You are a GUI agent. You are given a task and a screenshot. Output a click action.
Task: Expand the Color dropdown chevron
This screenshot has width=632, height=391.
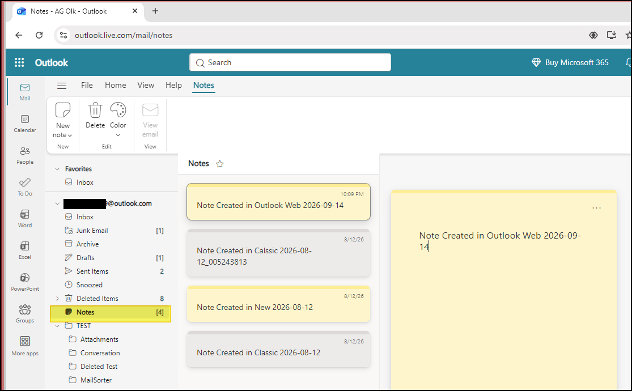click(118, 135)
